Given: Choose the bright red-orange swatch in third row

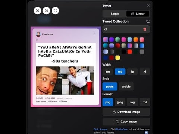Looking at the screenshot, I should tap(130, 52).
